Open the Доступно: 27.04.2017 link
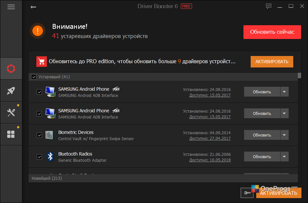The height and width of the screenshot is (203, 308). tap(210, 138)
